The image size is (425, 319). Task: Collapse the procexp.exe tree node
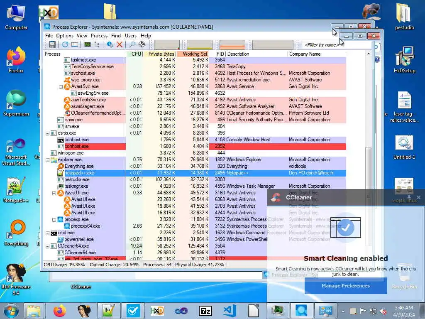click(54, 220)
